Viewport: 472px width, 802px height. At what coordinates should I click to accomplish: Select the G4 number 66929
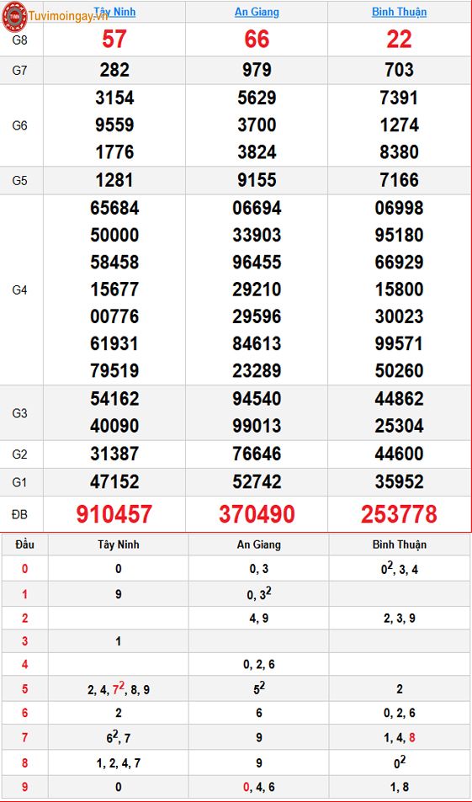click(400, 263)
